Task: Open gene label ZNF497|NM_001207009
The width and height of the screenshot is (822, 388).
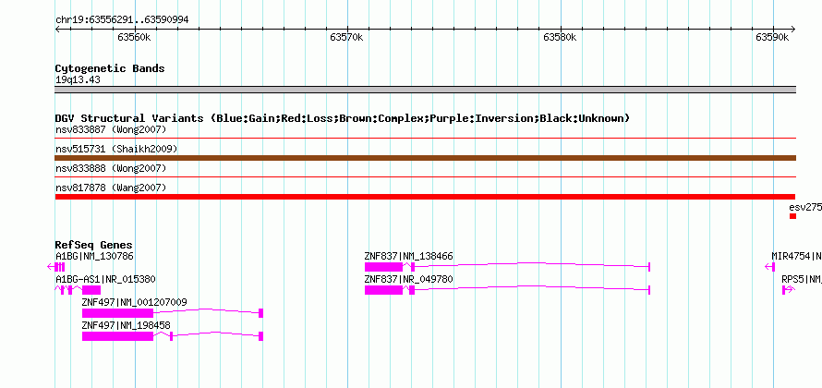Action: 134,302
